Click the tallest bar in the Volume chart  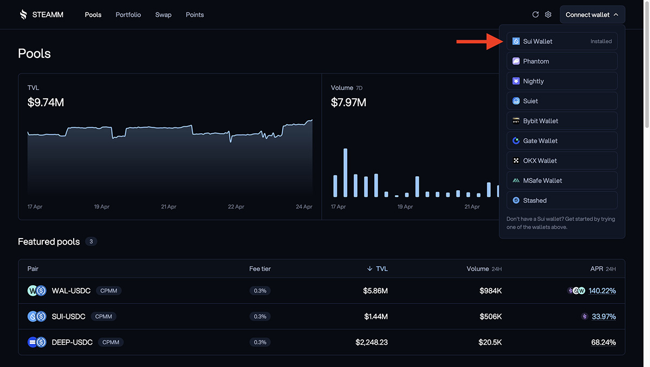[346, 172]
